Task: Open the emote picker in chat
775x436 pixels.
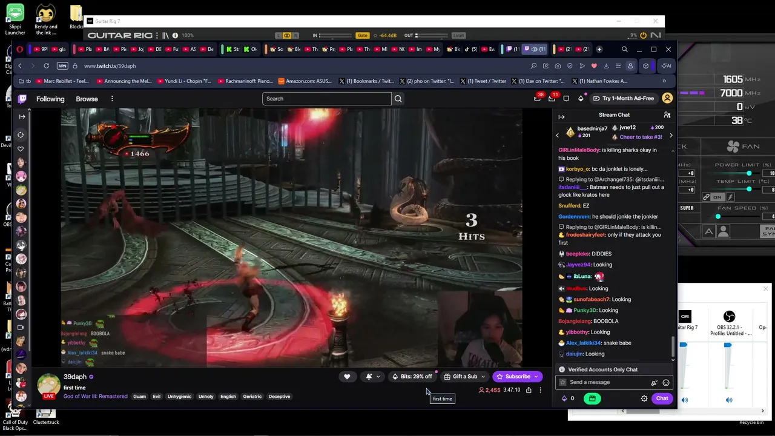Action: click(x=666, y=383)
